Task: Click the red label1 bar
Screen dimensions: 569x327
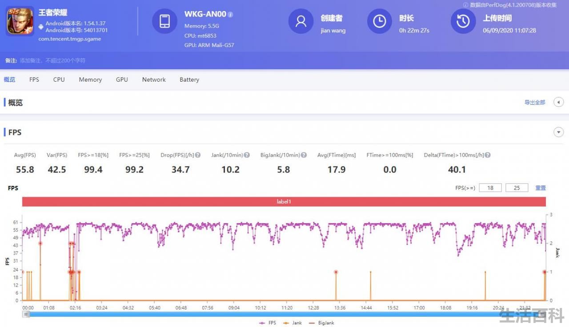Action: click(x=284, y=201)
